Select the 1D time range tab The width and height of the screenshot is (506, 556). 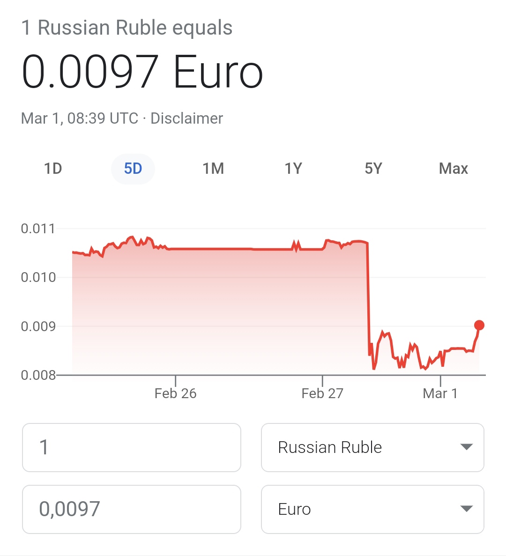(x=53, y=169)
